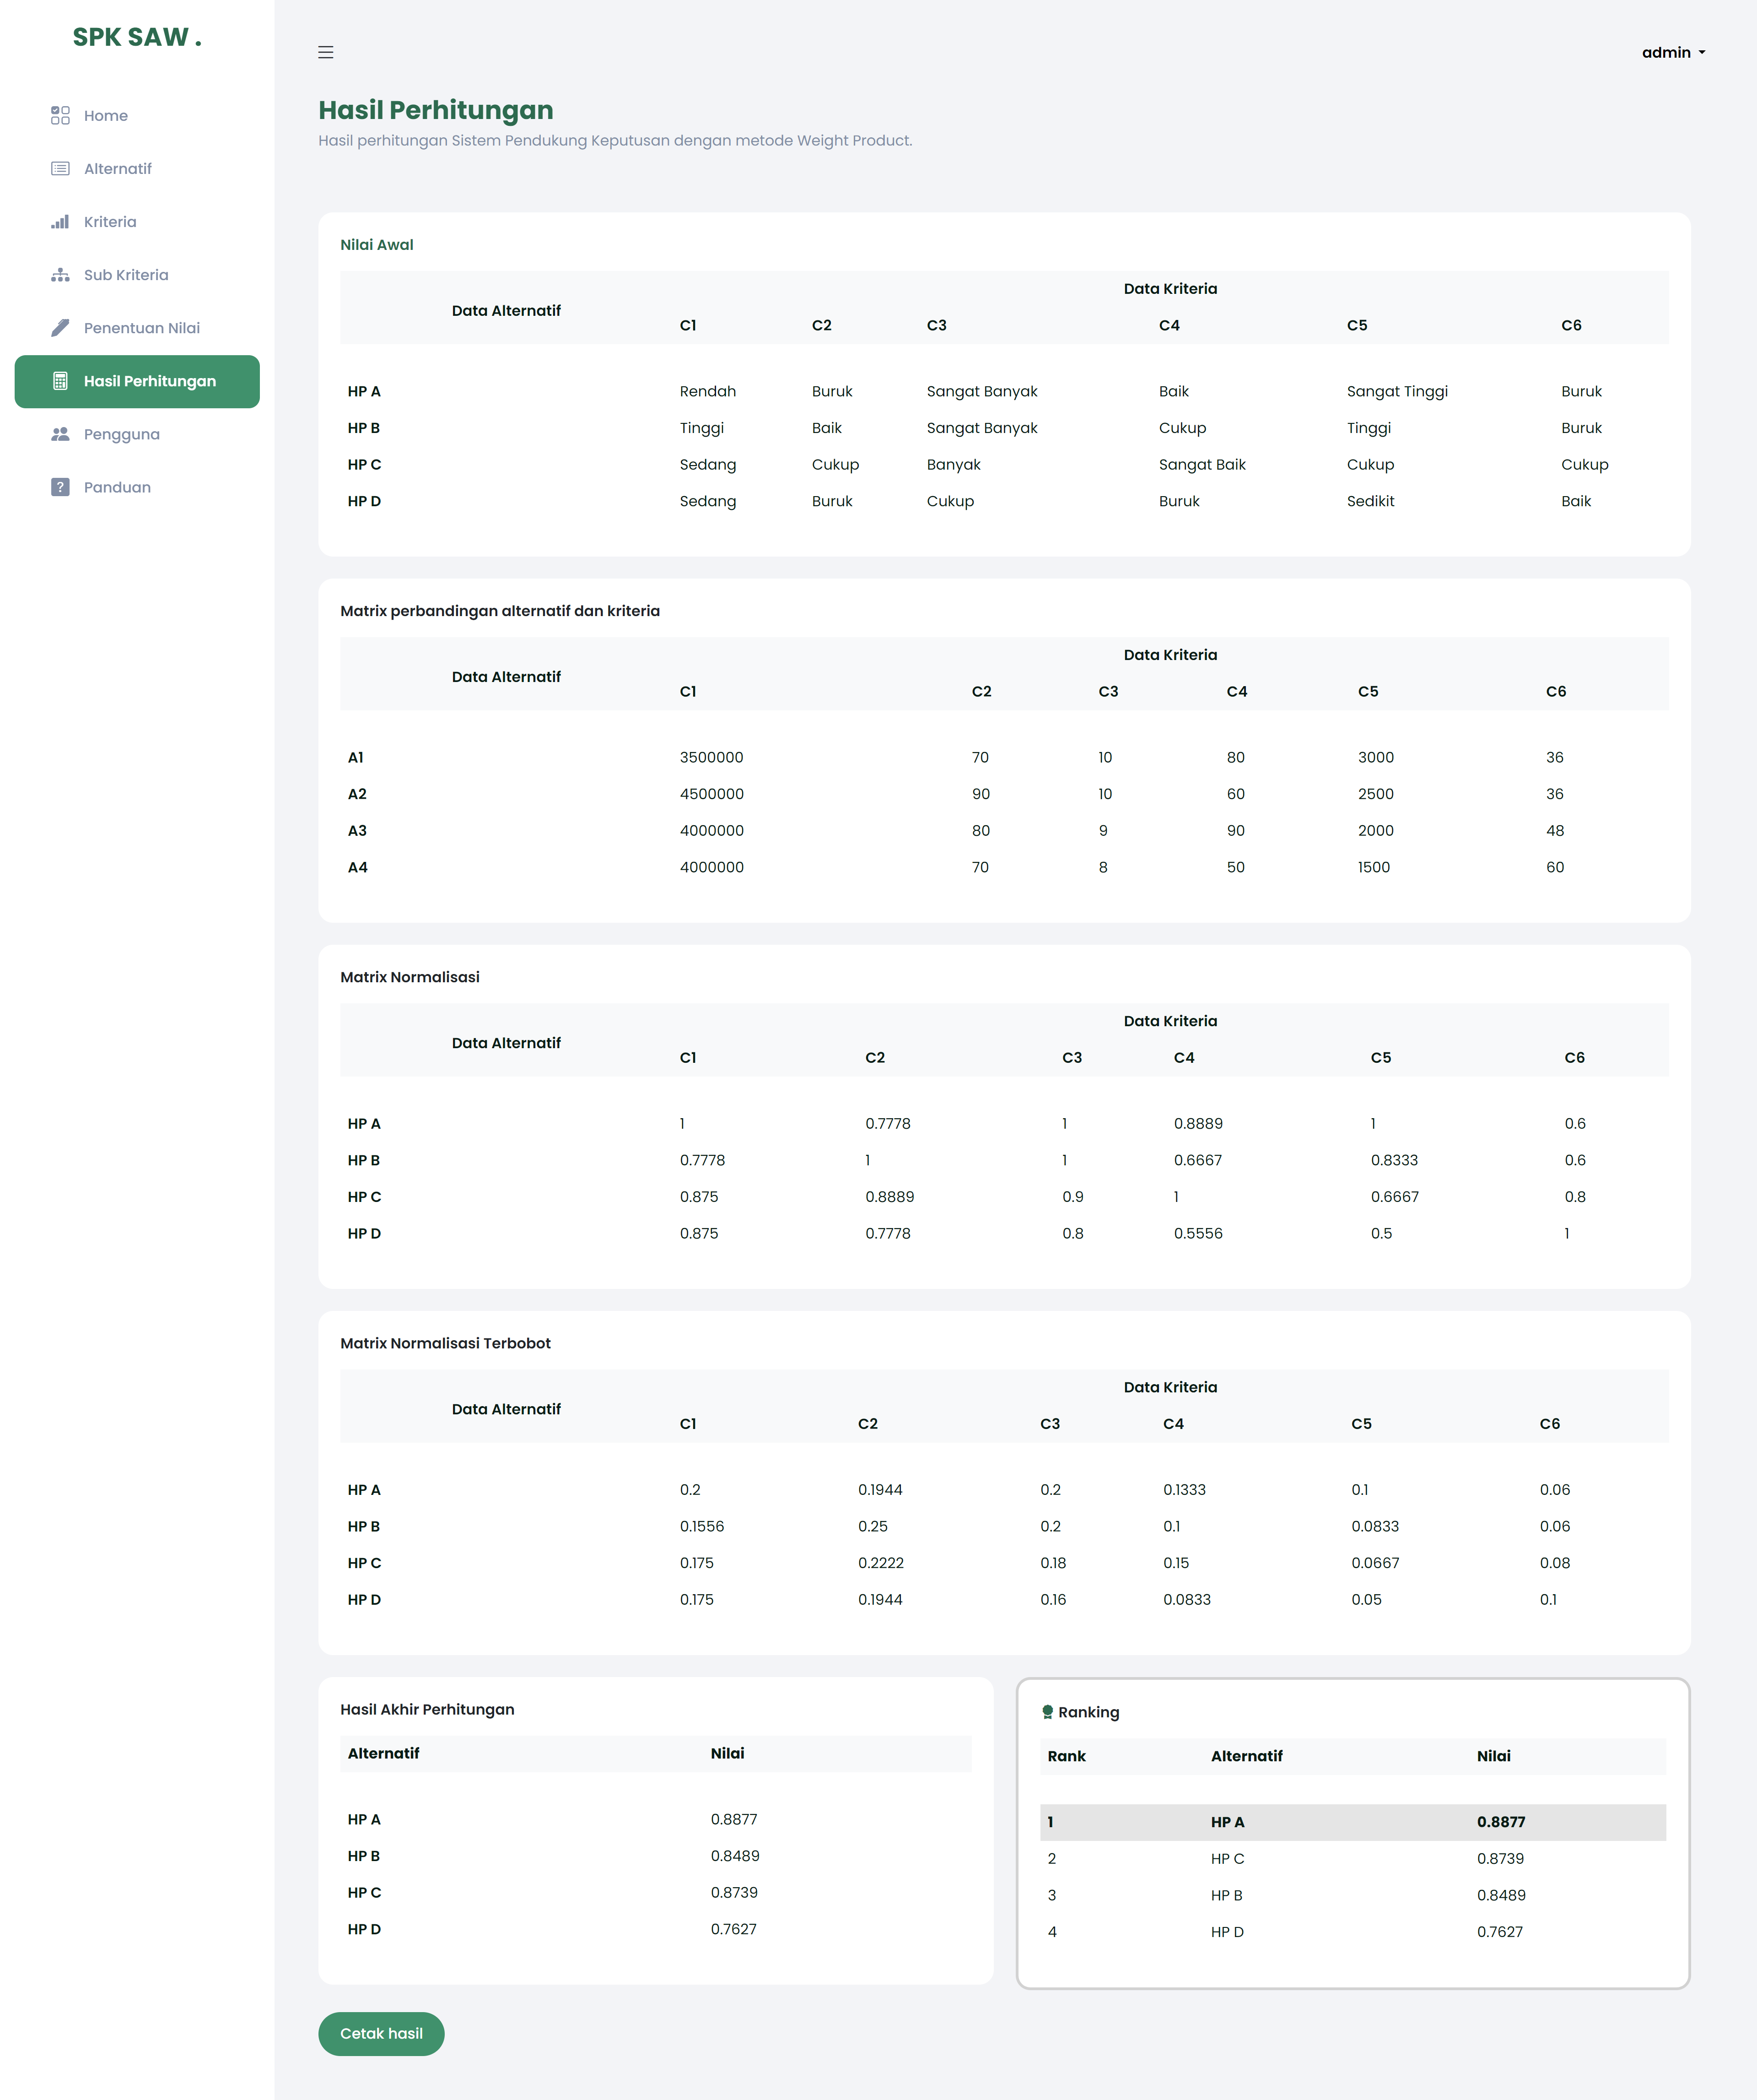Click the SPK SAW logo link
The image size is (1757, 2100).
[x=137, y=37]
